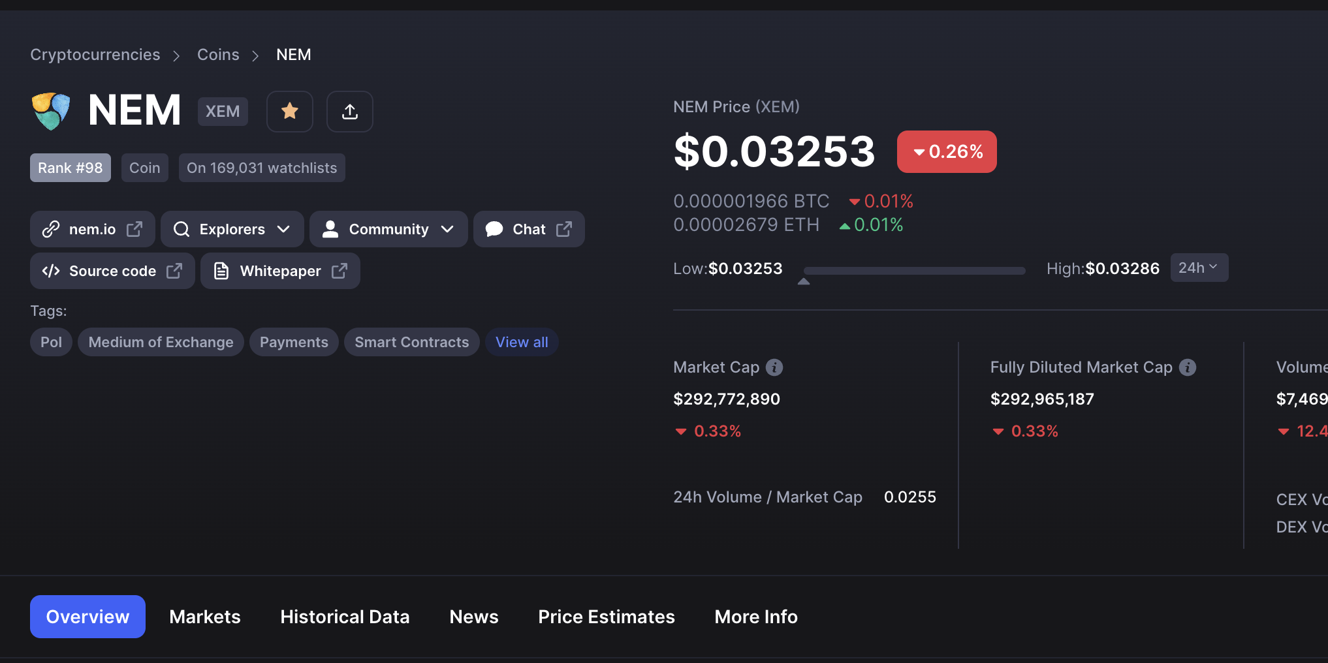
Task: Click the Low-High price range bar
Action: (x=914, y=270)
